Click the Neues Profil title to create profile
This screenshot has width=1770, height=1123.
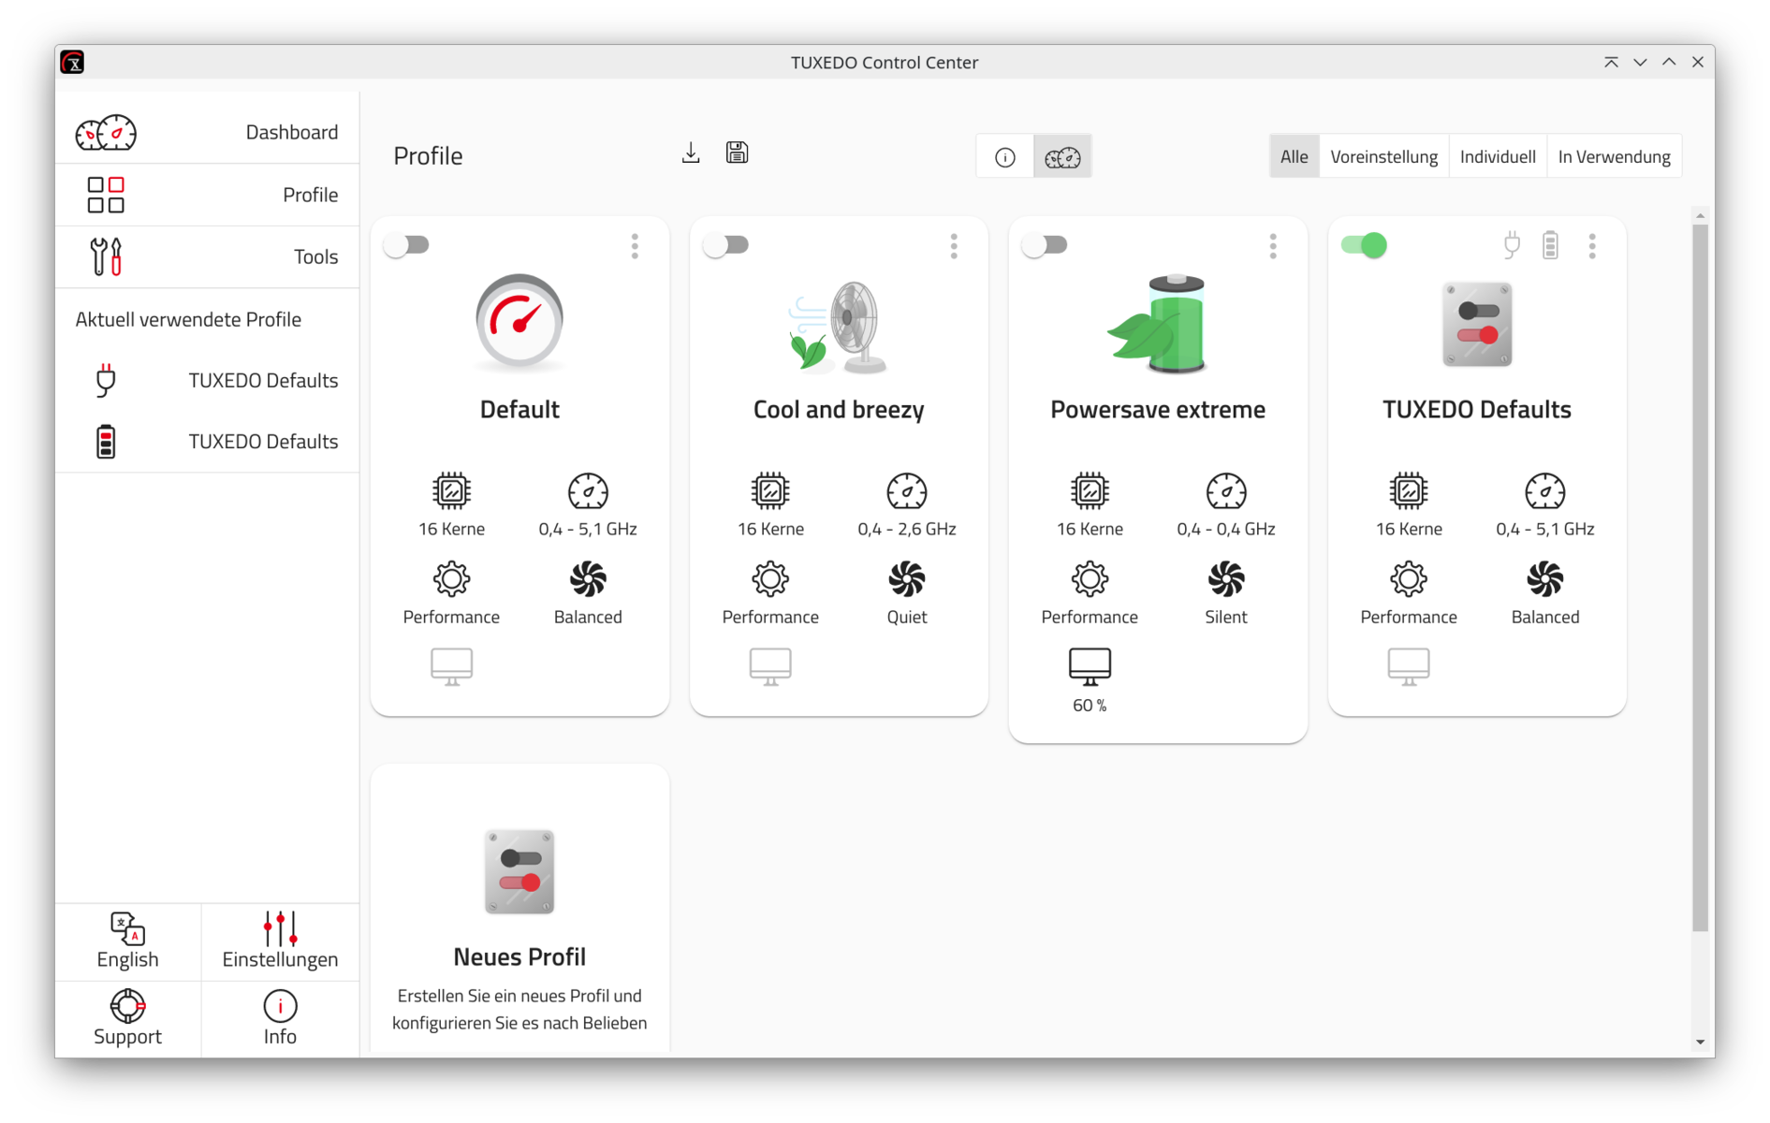[x=519, y=956]
